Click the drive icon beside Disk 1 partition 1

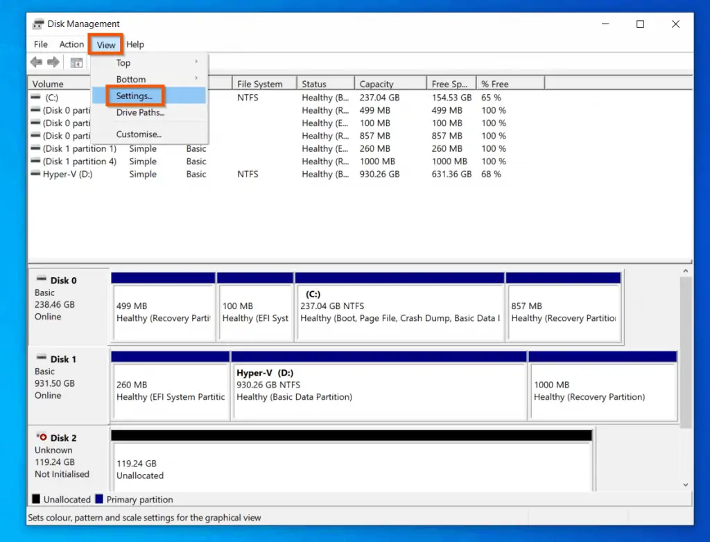pos(35,148)
